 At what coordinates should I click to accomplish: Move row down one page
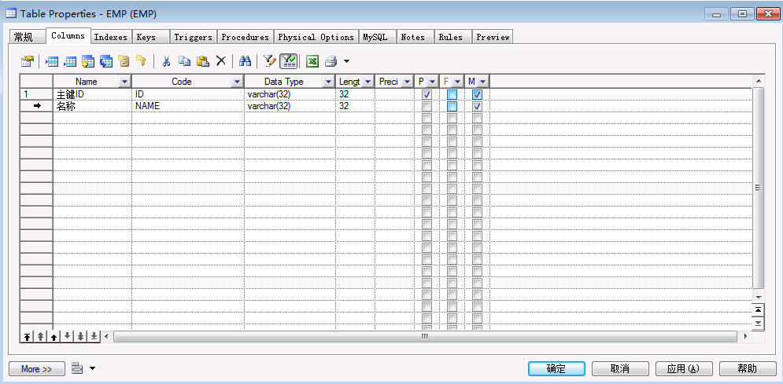[x=80, y=336]
